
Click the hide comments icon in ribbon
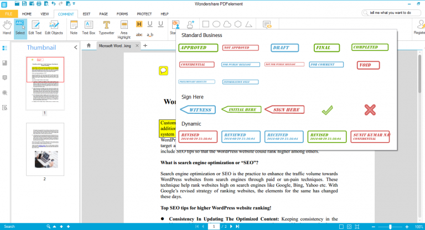pyautogui.click(x=267, y=24)
